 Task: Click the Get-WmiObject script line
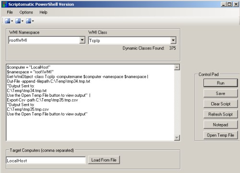click(x=77, y=77)
